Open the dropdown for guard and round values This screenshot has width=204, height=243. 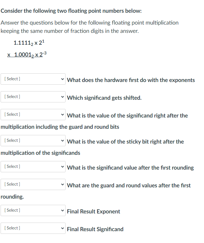32,184
